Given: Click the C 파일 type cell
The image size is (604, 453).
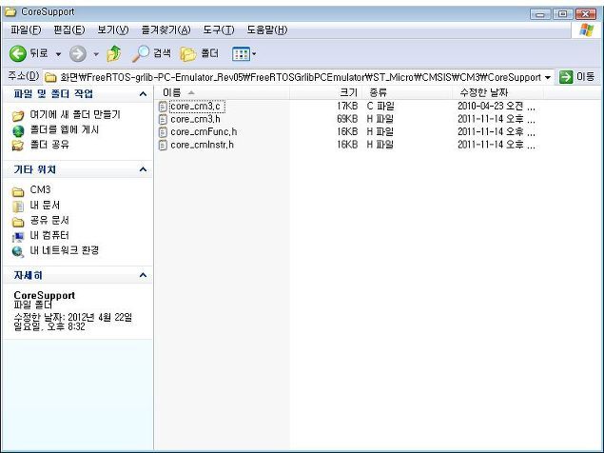Looking at the screenshot, I should (x=380, y=106).
